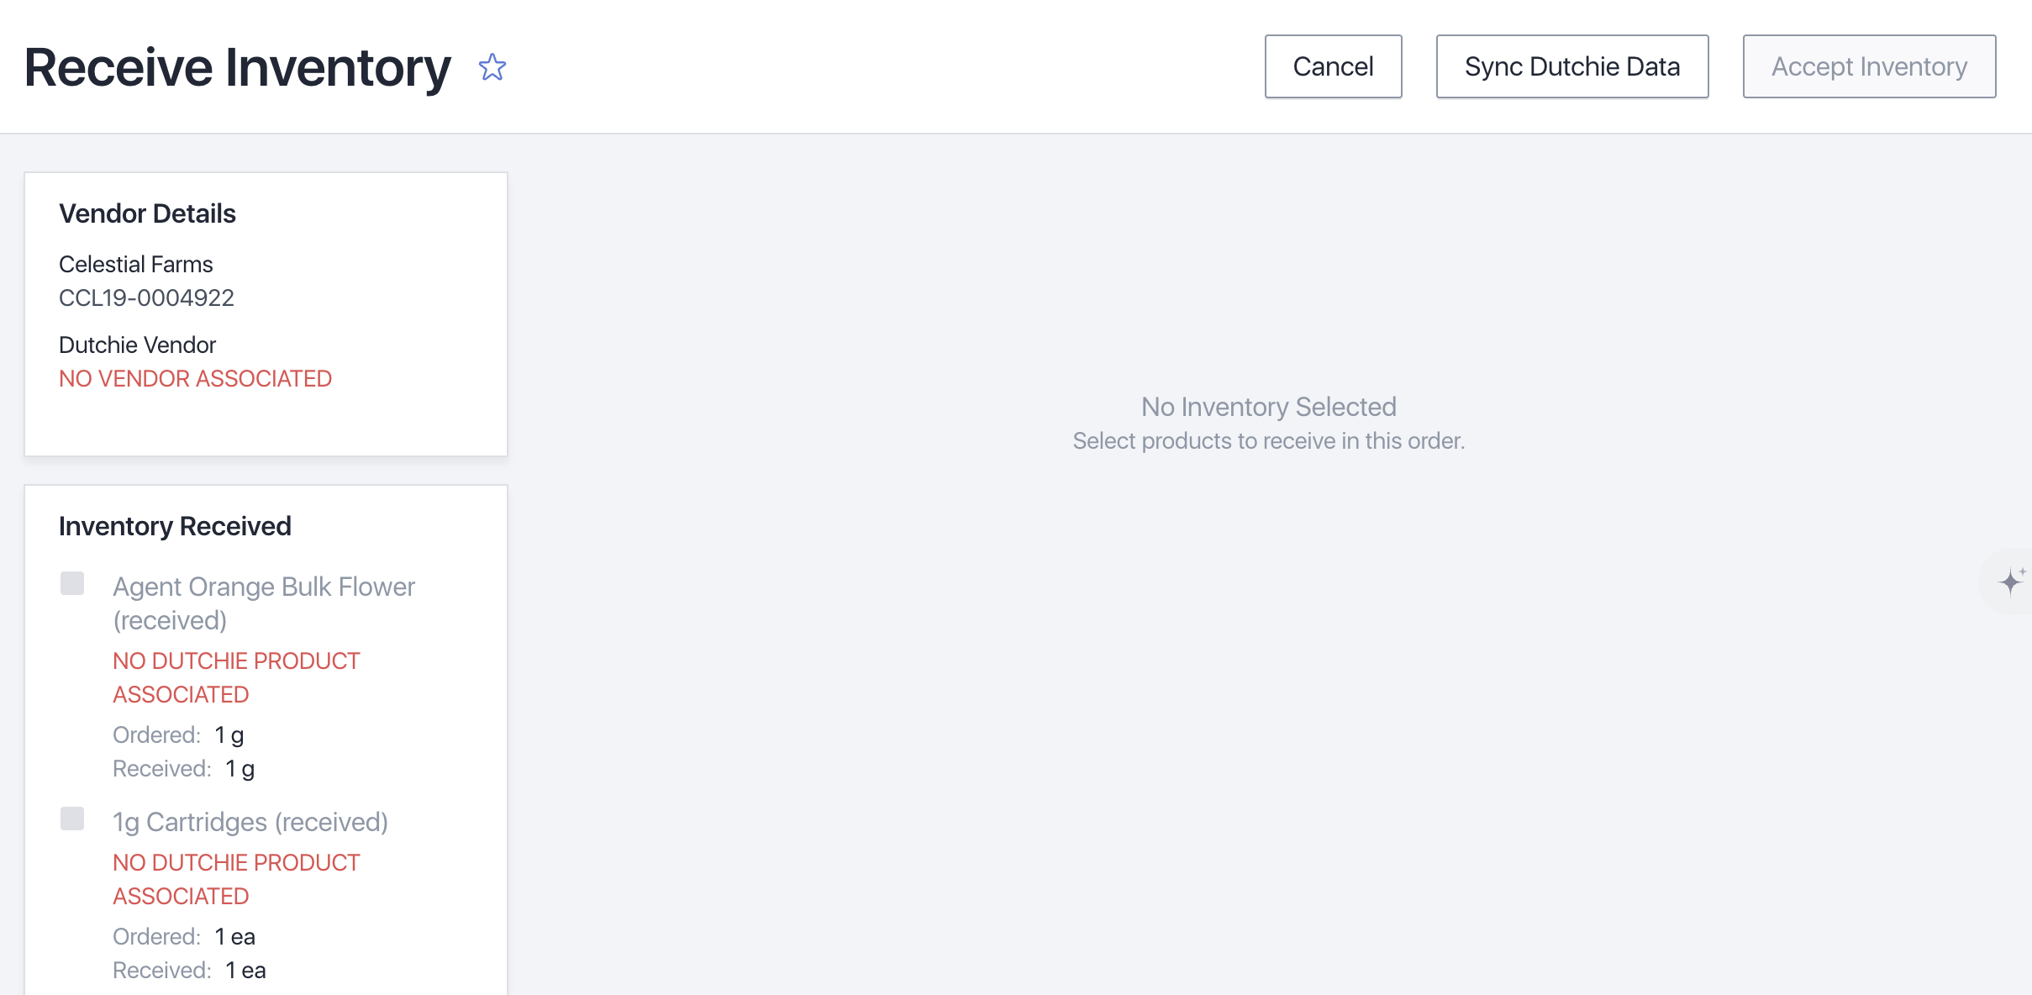This screenshot has width=2032, height=995.
Task: Click the Vendor Details heading
Action: 147,213
